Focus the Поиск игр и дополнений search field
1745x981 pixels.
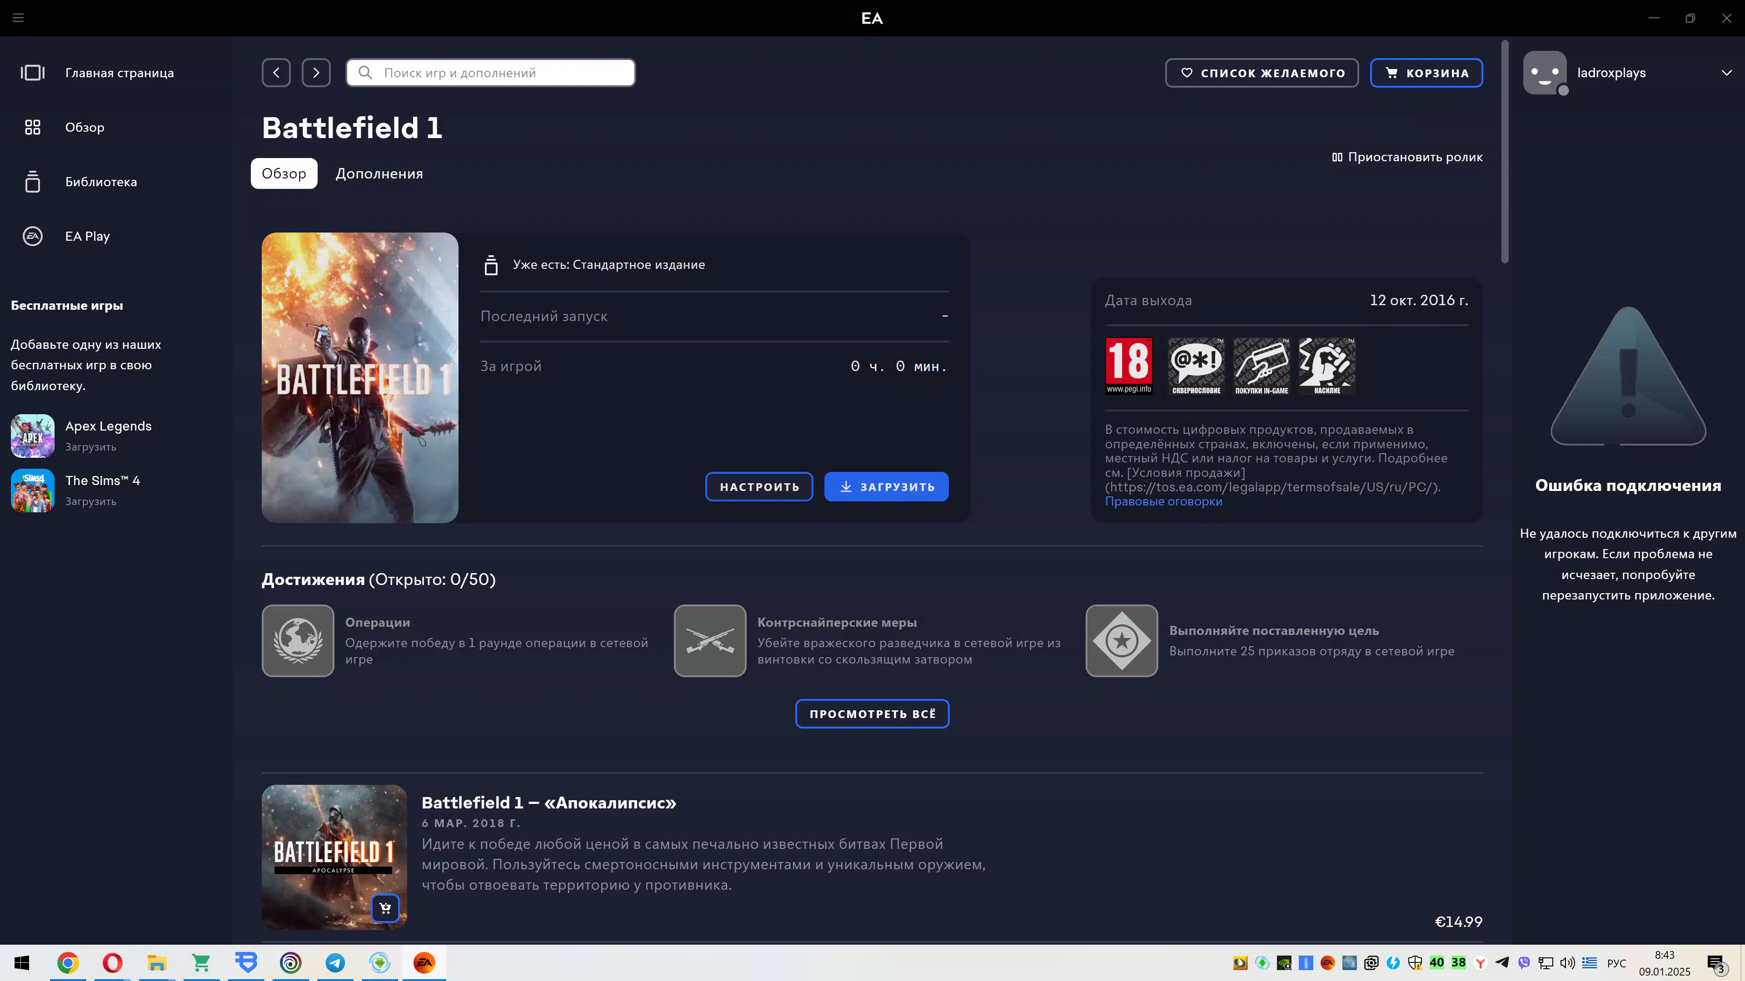491,73
